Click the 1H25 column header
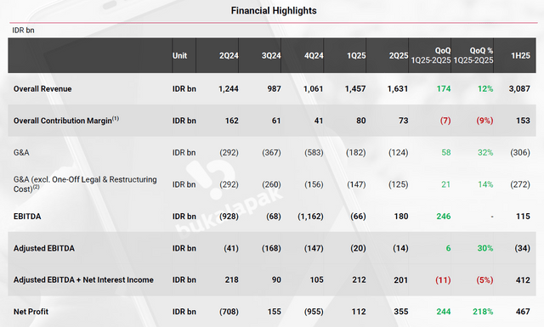This screenshot has width=544, height=327. 520,55
